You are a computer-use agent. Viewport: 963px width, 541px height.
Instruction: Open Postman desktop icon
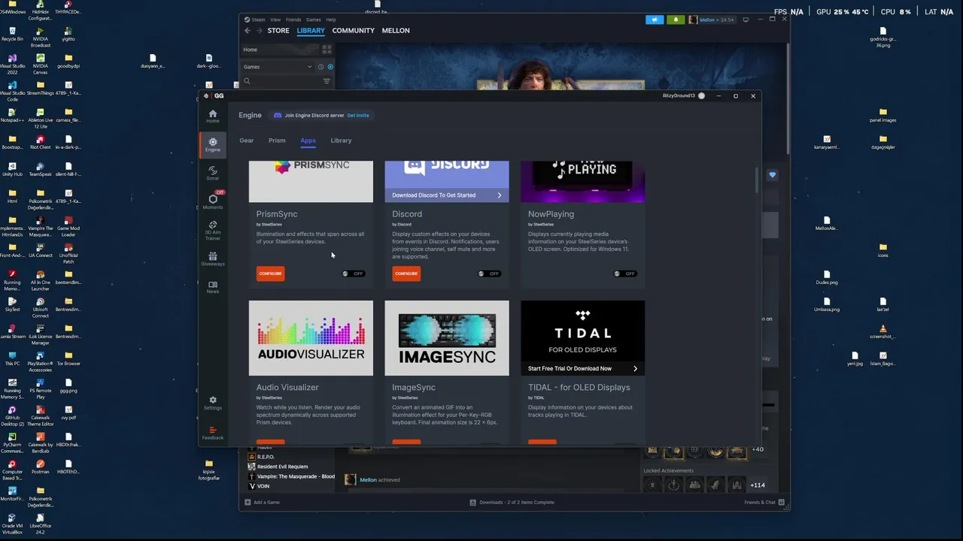pos(40,467)
